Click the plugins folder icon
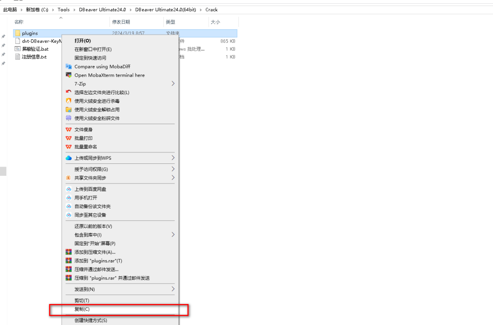 point(18,33)
